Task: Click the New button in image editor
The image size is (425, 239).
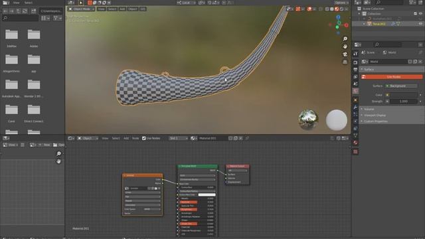Action: pos(45,145)
